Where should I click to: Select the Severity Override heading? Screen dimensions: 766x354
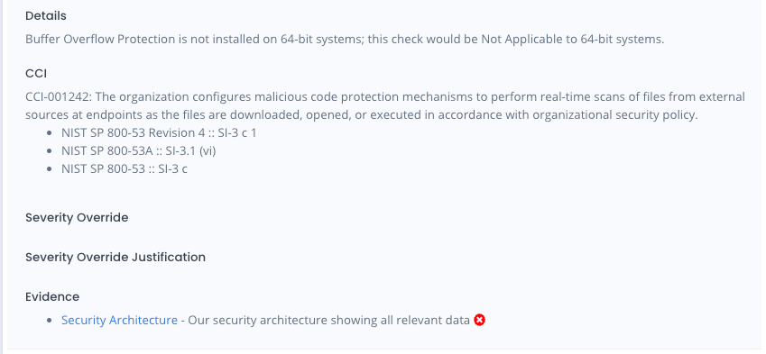[x=77, y=217]
